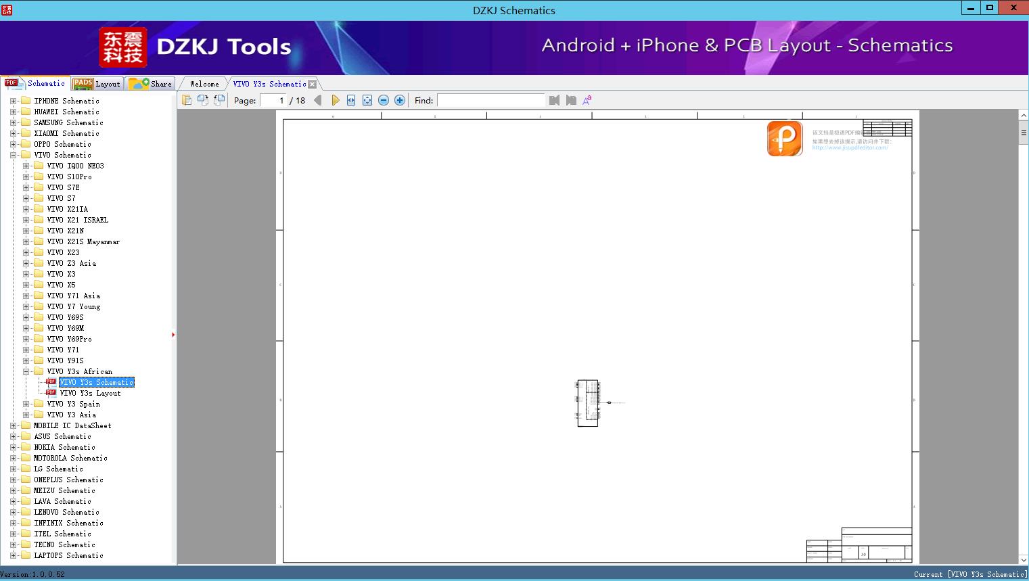Find previous match icon

(555, 100)
